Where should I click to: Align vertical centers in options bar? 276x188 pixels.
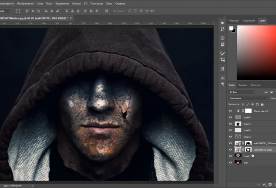pyautogui.click(x=33, y=11)
